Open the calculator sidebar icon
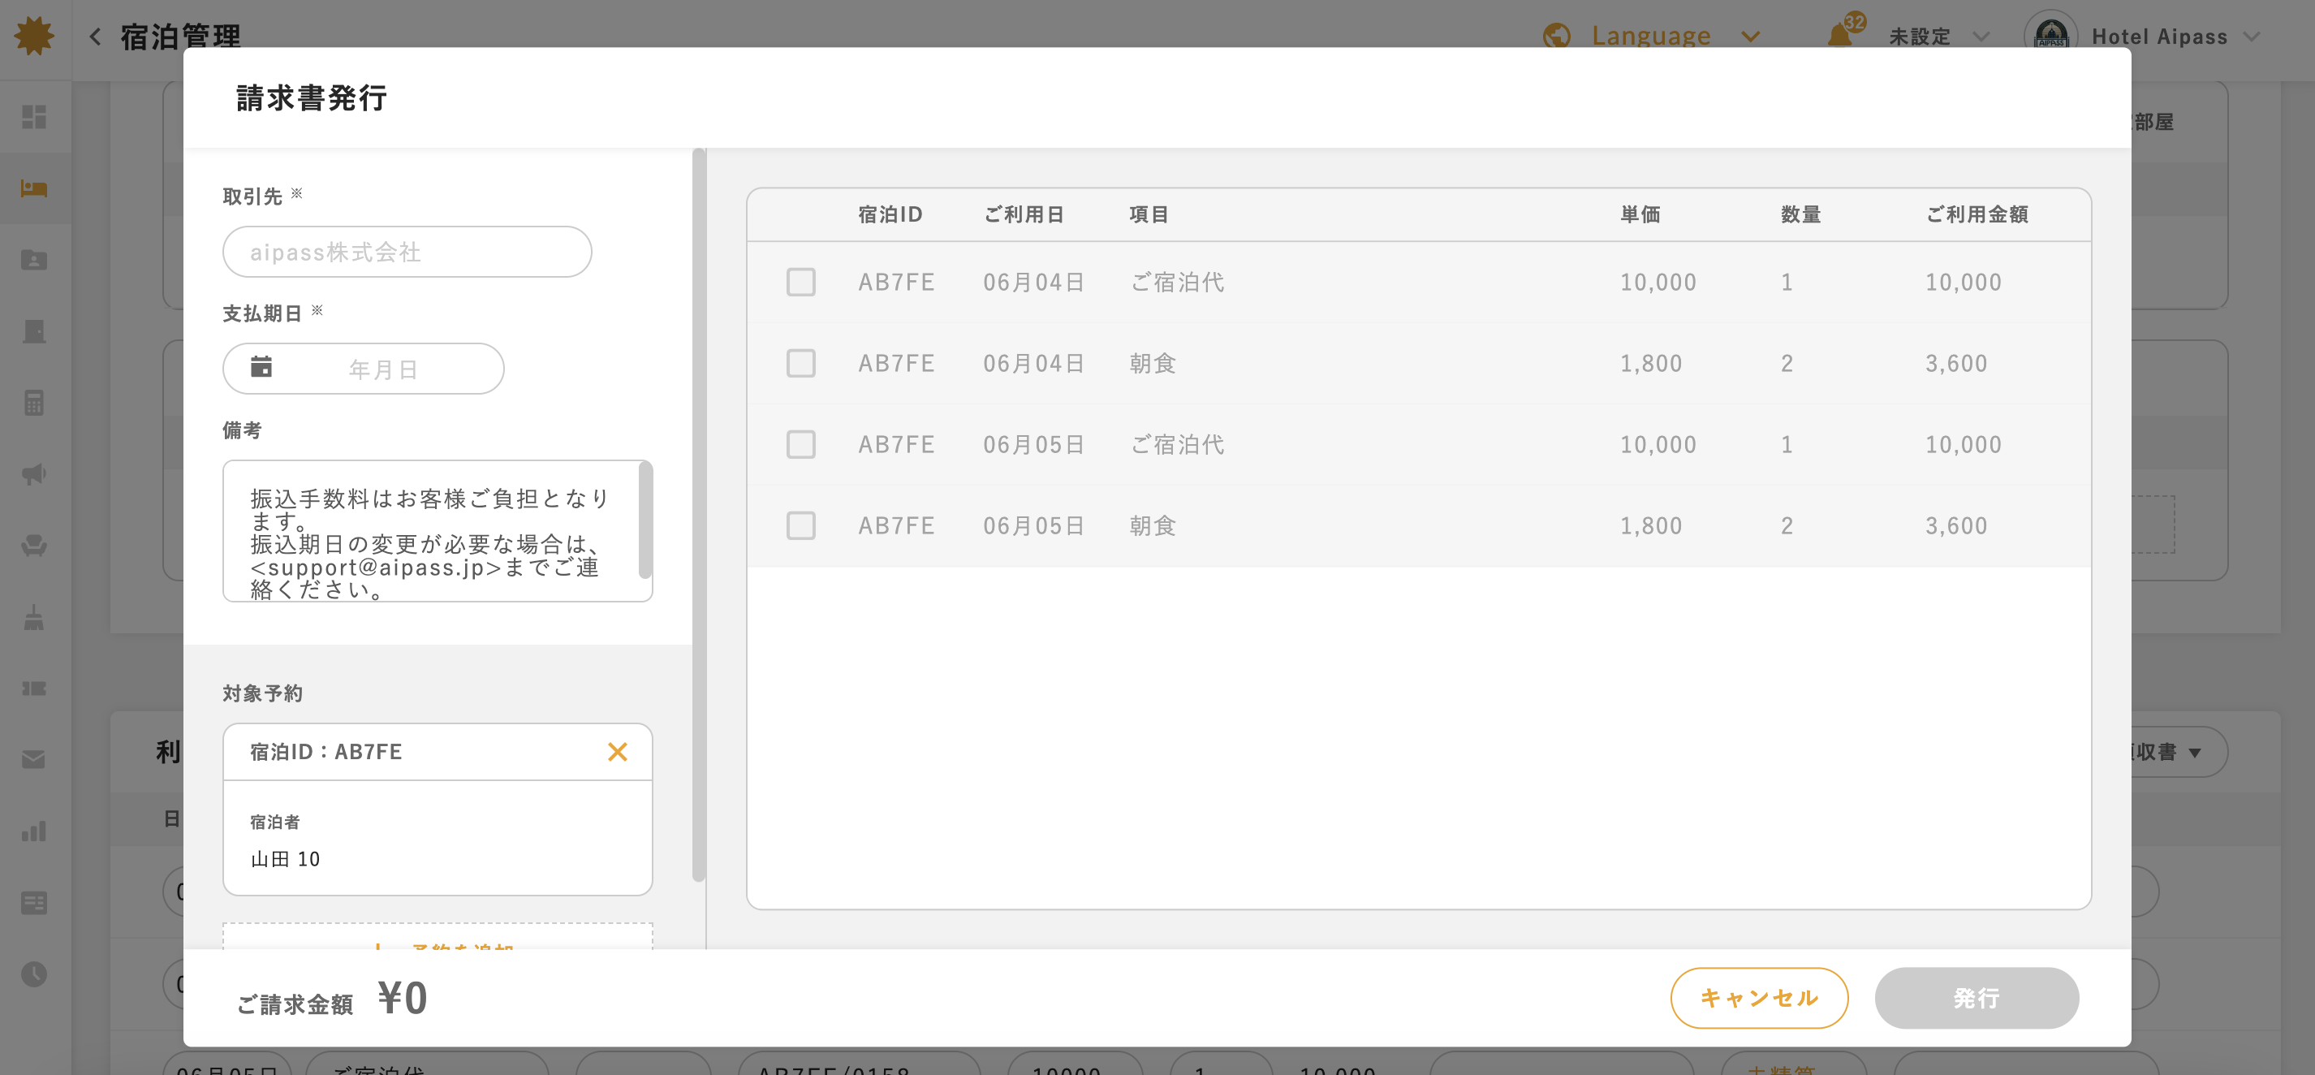 coord(34,403)
